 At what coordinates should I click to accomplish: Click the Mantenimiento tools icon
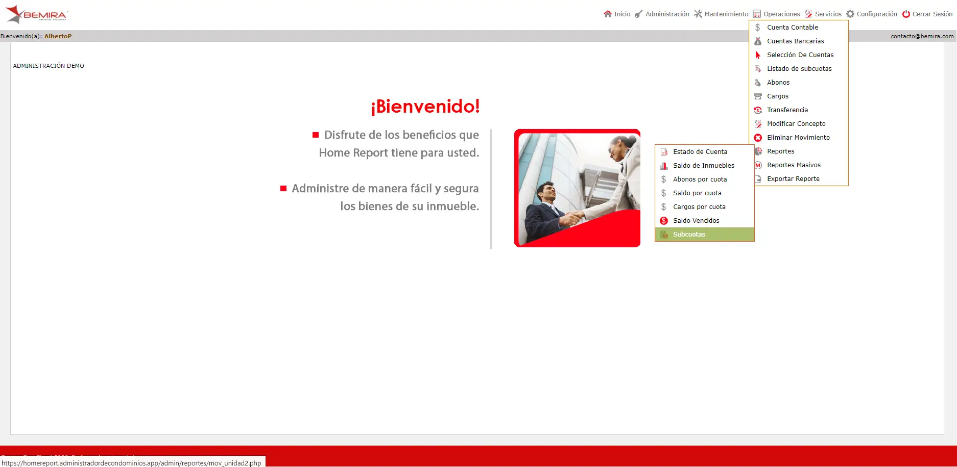pos(698,14)
